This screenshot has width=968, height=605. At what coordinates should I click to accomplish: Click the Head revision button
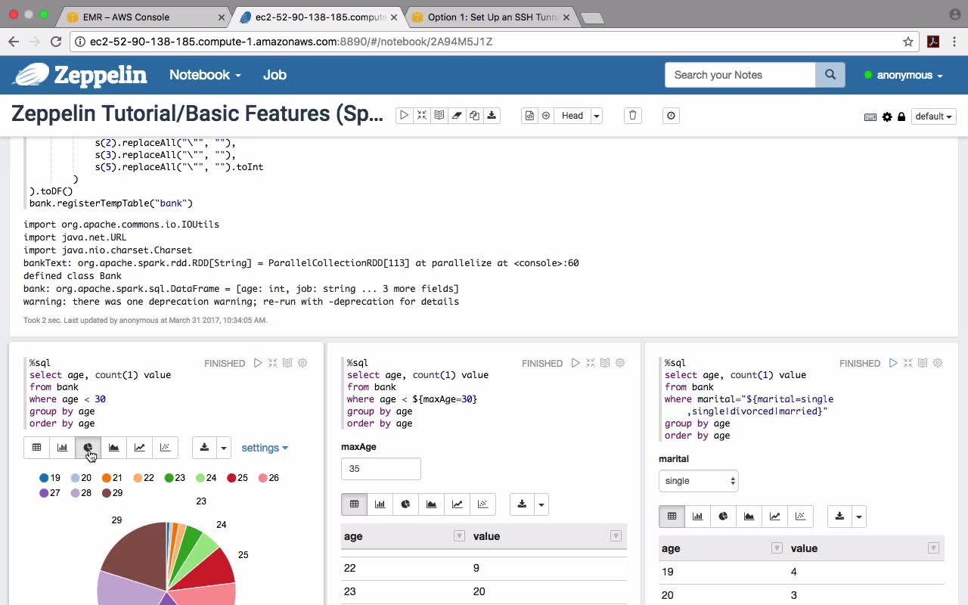pos(572,116)
